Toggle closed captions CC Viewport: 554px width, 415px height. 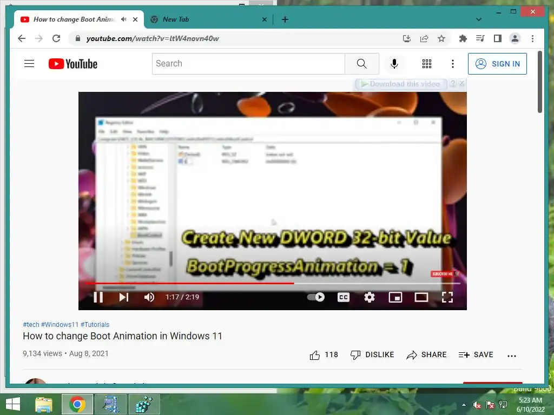[344, 297]
